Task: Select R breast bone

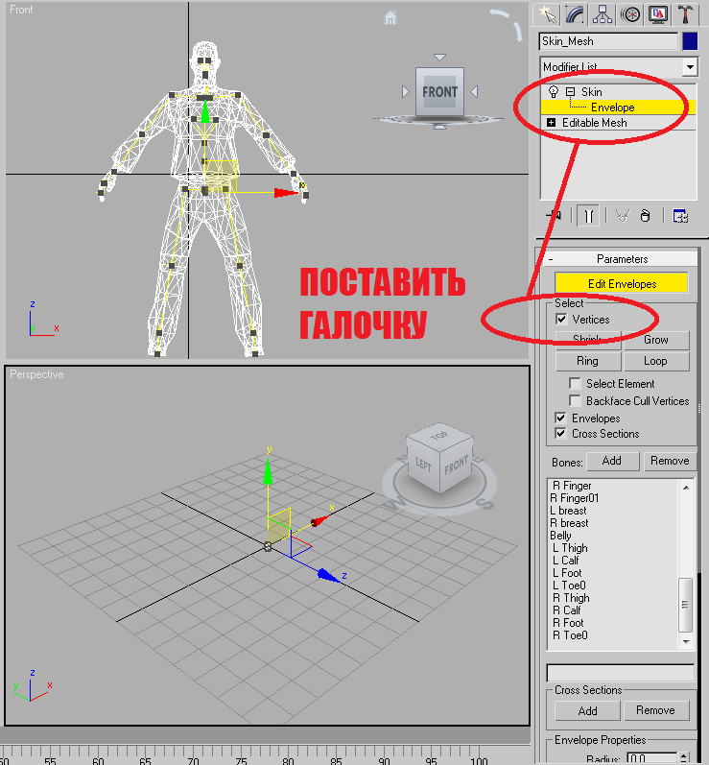Action: (x=569, y=523)
